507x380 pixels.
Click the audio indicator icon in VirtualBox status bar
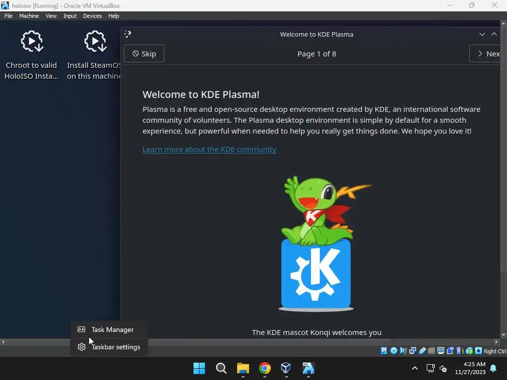tap(403, 351)
